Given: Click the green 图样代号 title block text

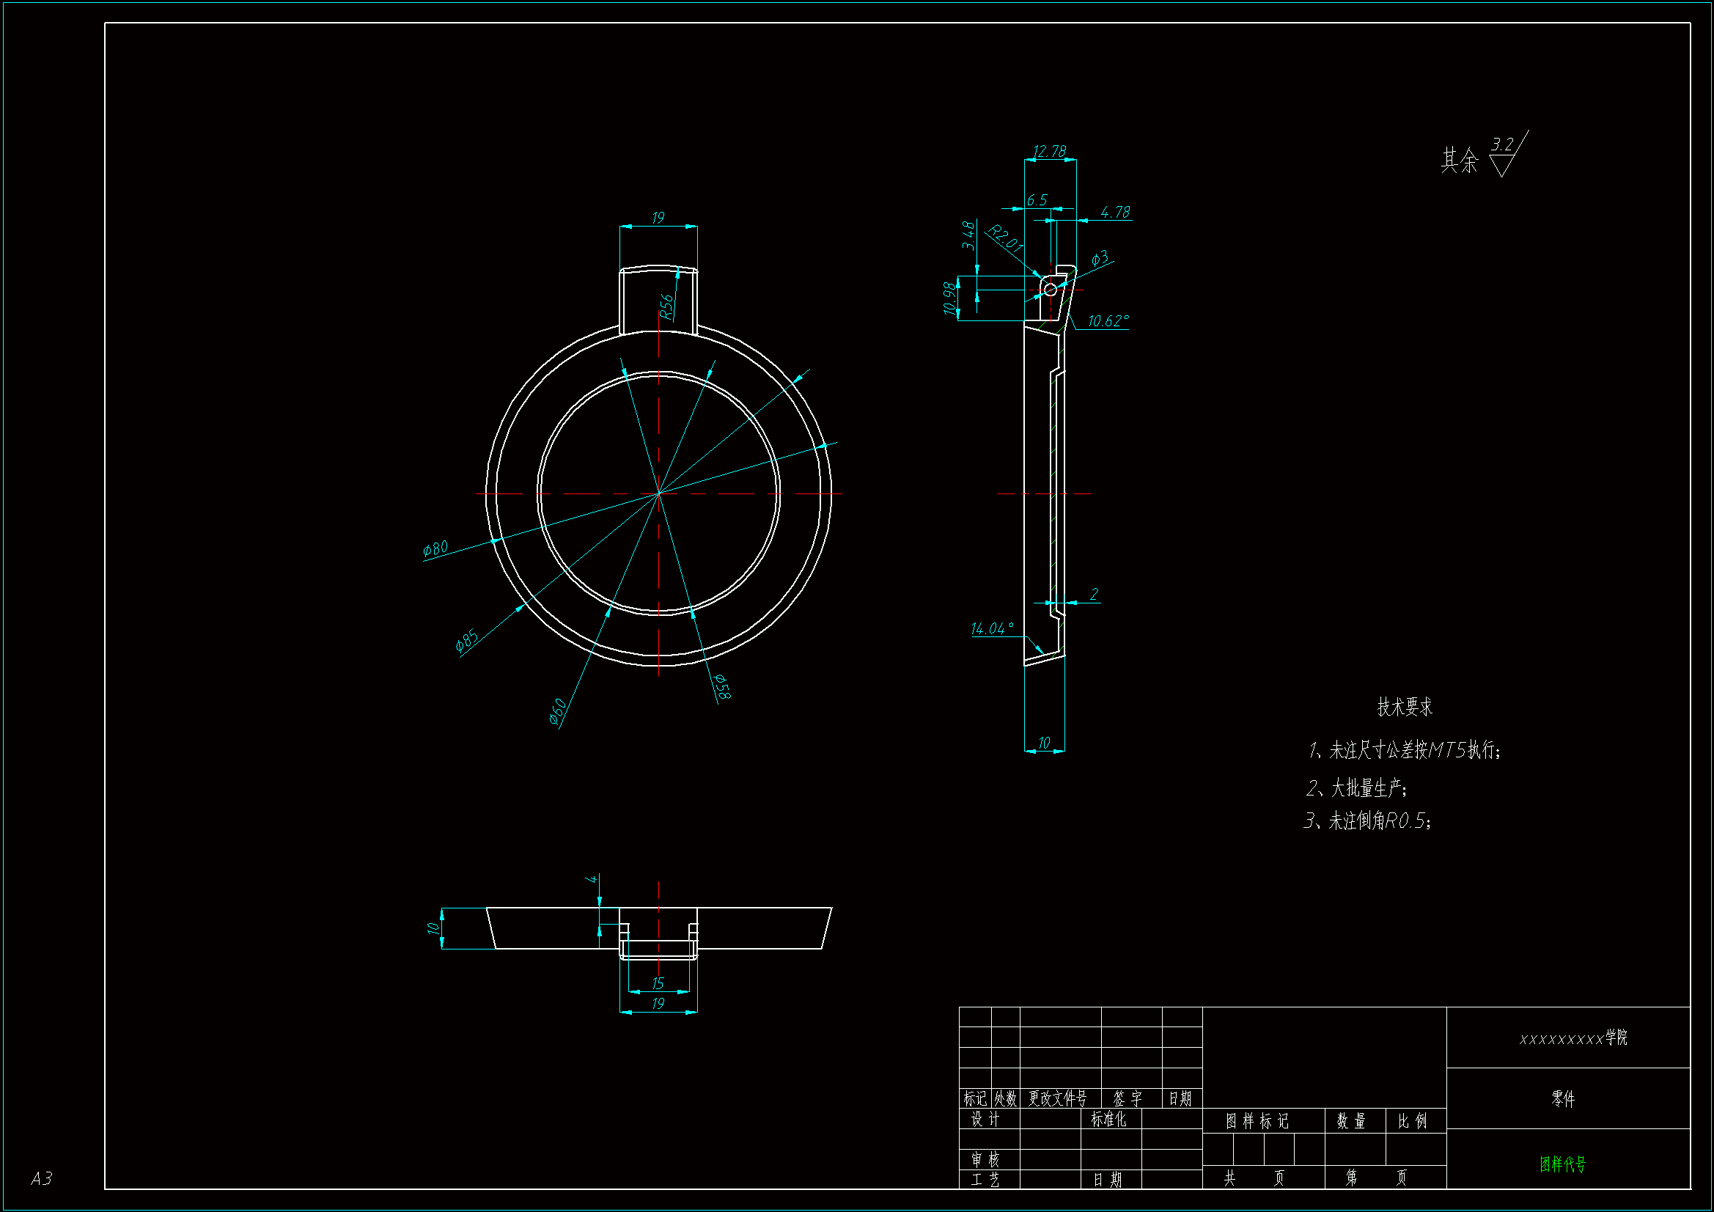Looking at the screenshot, I should pos(1562,1164).
